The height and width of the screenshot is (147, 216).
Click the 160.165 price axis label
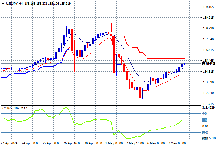pyautogui.click(x=208, y=7)
